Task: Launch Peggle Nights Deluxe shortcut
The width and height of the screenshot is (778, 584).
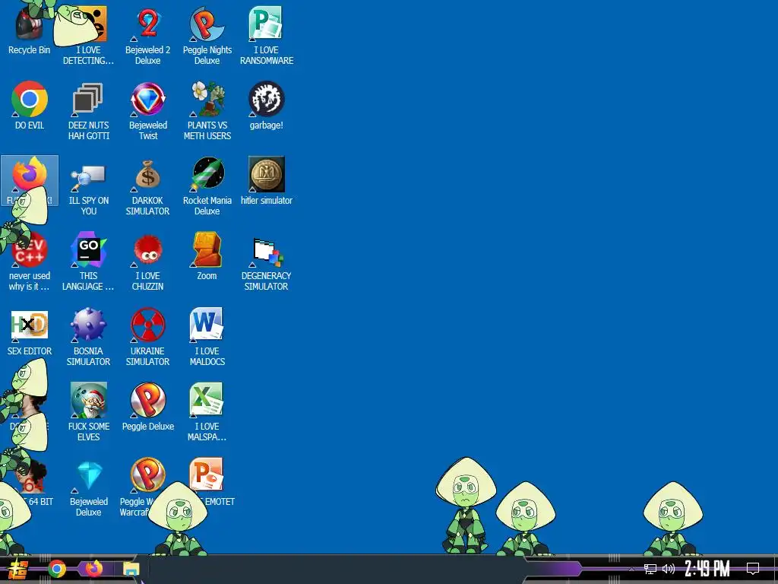Action: pos(207,35)
